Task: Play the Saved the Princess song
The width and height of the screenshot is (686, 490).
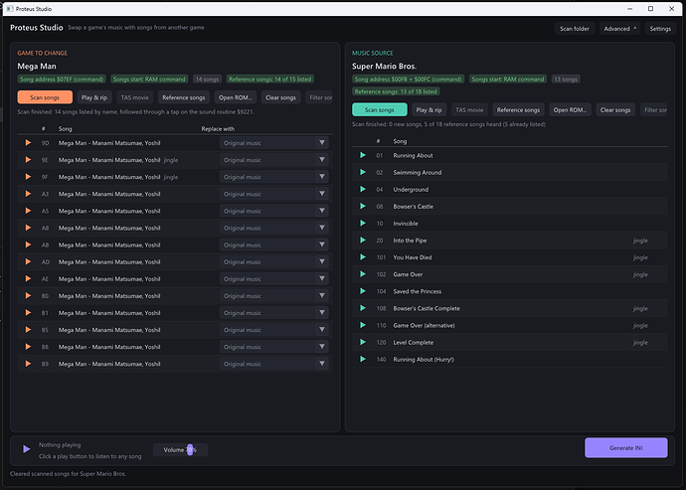Action: 363,291
